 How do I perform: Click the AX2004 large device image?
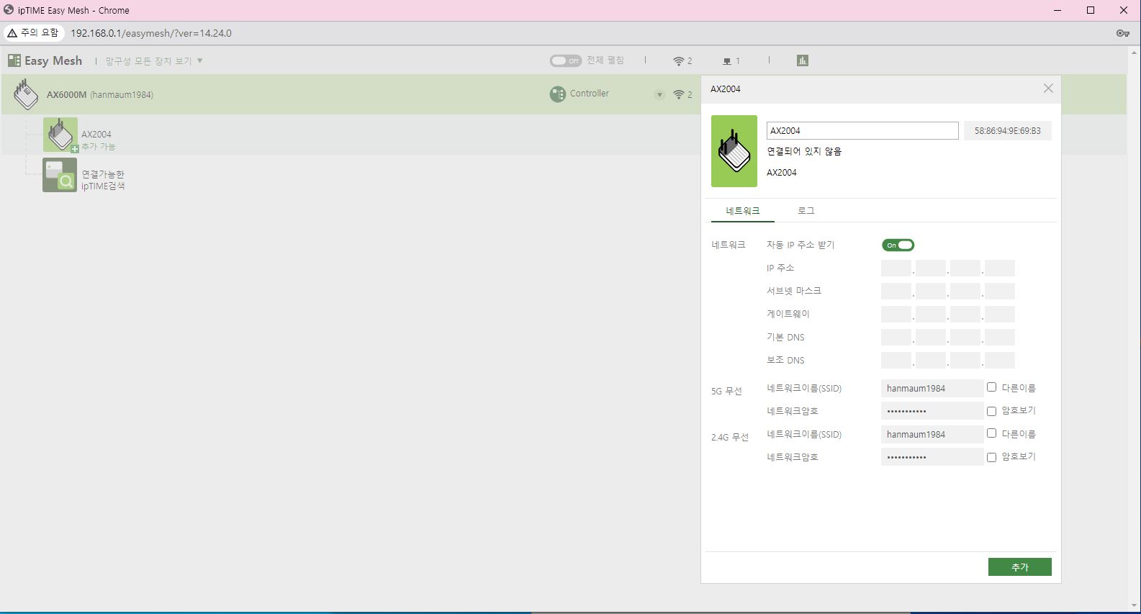[734, 151]
